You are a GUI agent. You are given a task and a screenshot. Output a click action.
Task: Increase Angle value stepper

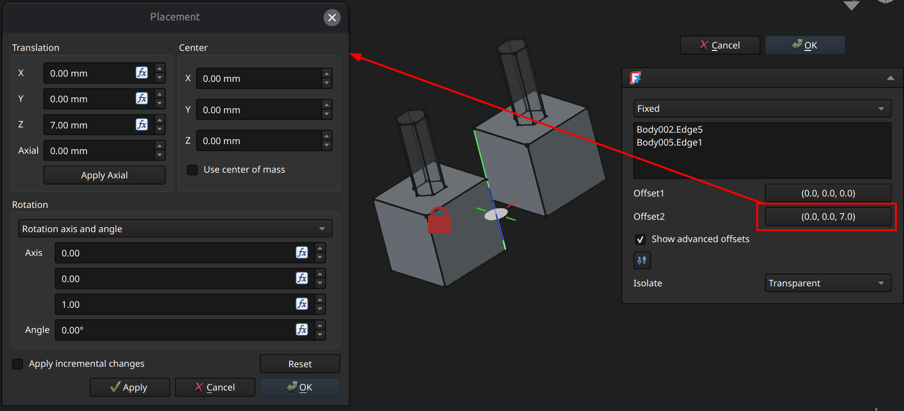[320, 325]
